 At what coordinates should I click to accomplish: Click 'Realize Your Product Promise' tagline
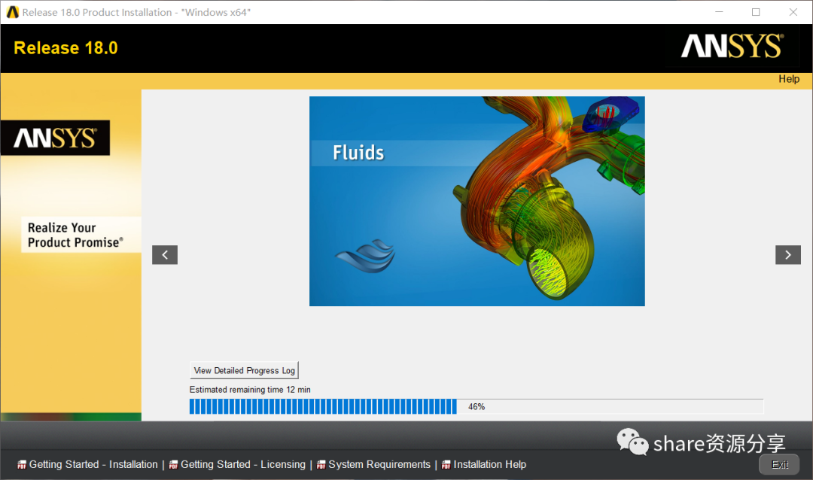pos(75,235)
